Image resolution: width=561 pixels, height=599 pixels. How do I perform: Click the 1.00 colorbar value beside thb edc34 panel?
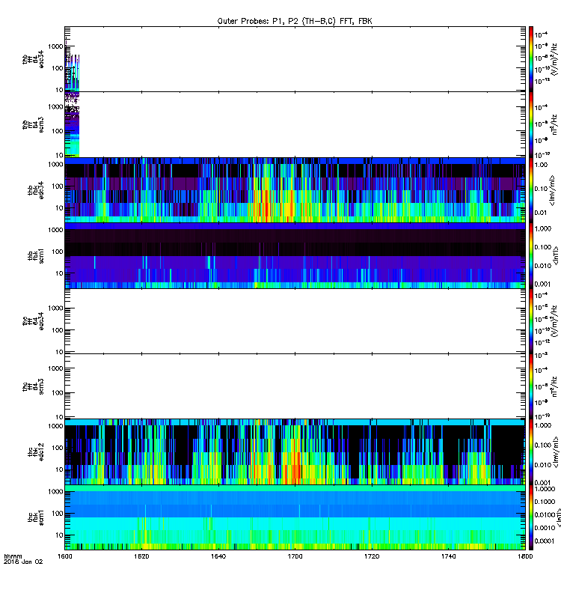[541, 165]
